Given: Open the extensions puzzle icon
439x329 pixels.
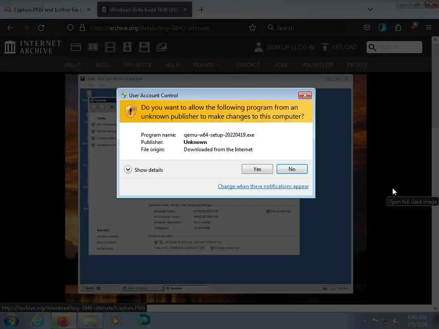Looking at the screenshot, I should (398, 28).
